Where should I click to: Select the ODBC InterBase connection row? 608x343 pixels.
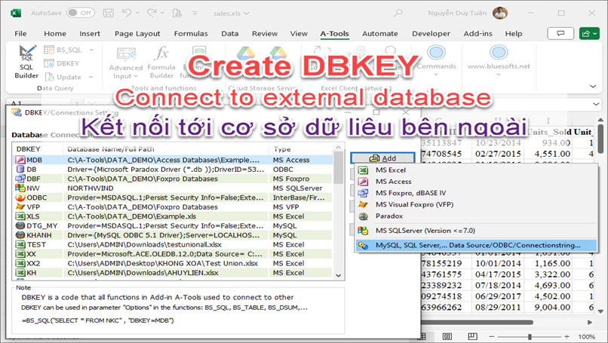(x=173, y=198)
